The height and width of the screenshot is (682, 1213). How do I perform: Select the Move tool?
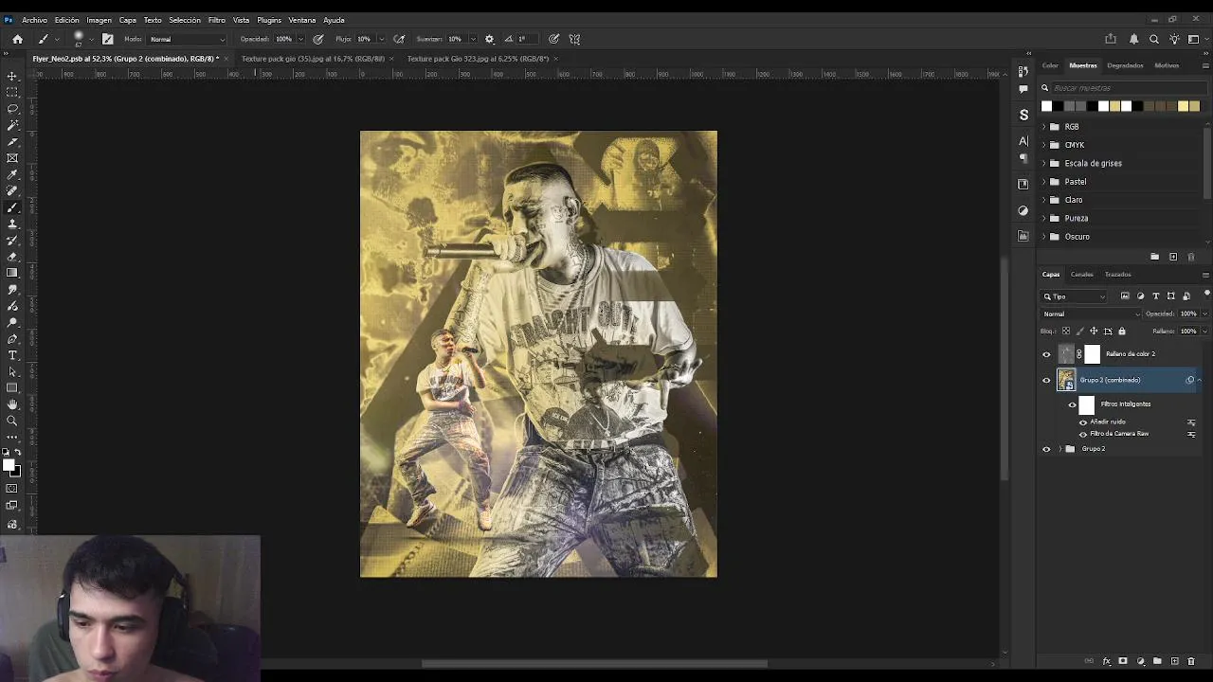tap(12, 76)
